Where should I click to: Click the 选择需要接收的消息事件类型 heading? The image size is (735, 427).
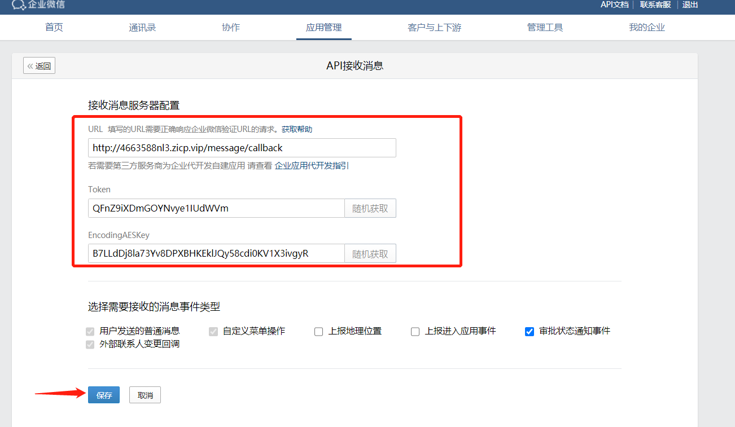[154, 307]
